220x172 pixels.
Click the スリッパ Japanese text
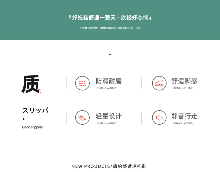pos(35,110)
